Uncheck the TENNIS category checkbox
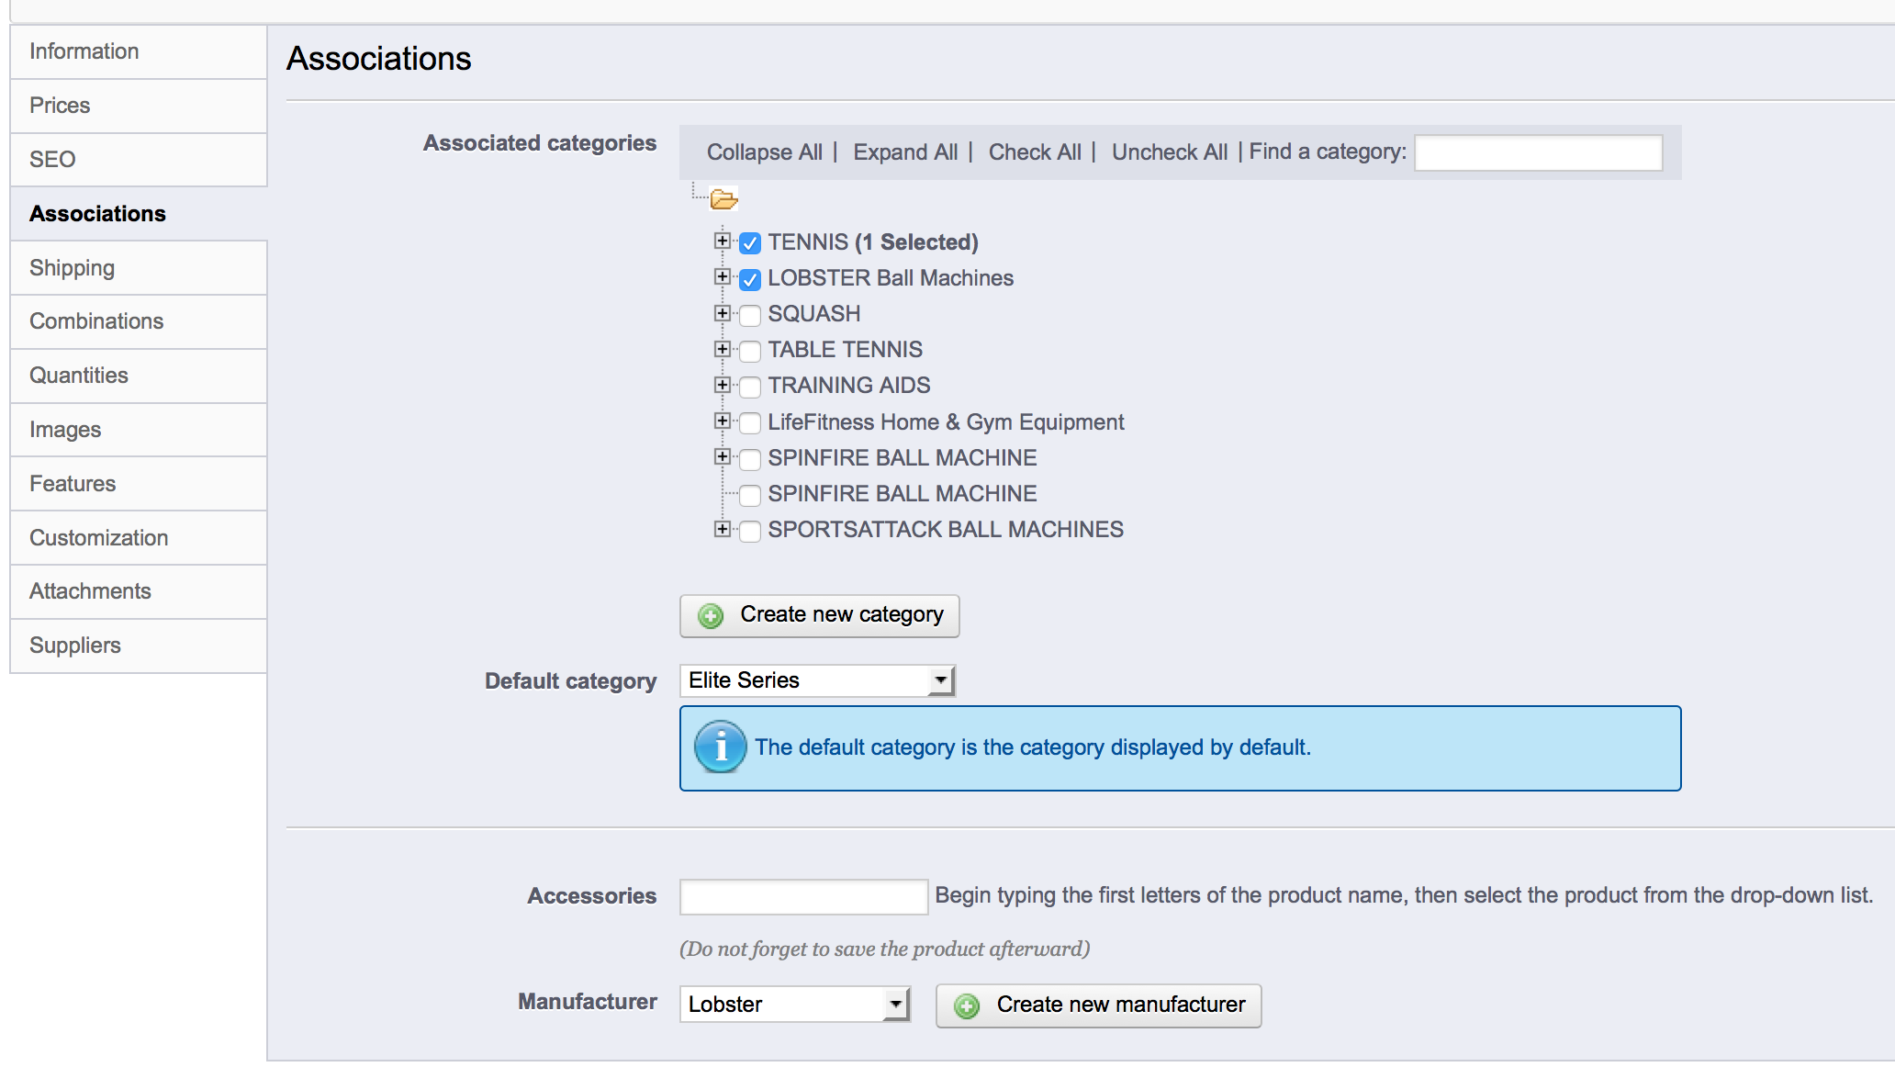This screenshot has height=1067, width=1895. pyautogui.click(x=750, y=243)
